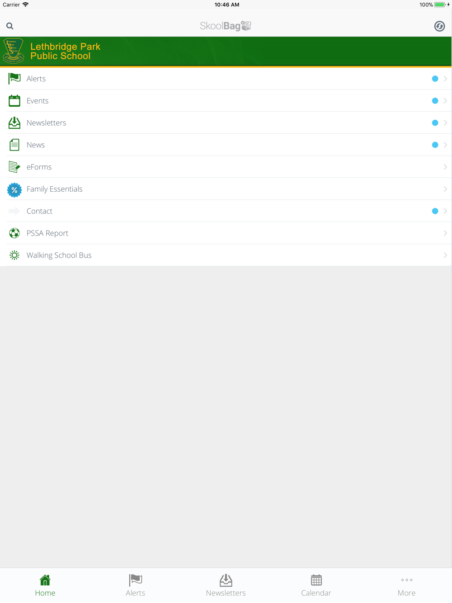The image size is (452, 603).
Task: Select the Events calendar icon
Action: [14, 101]
